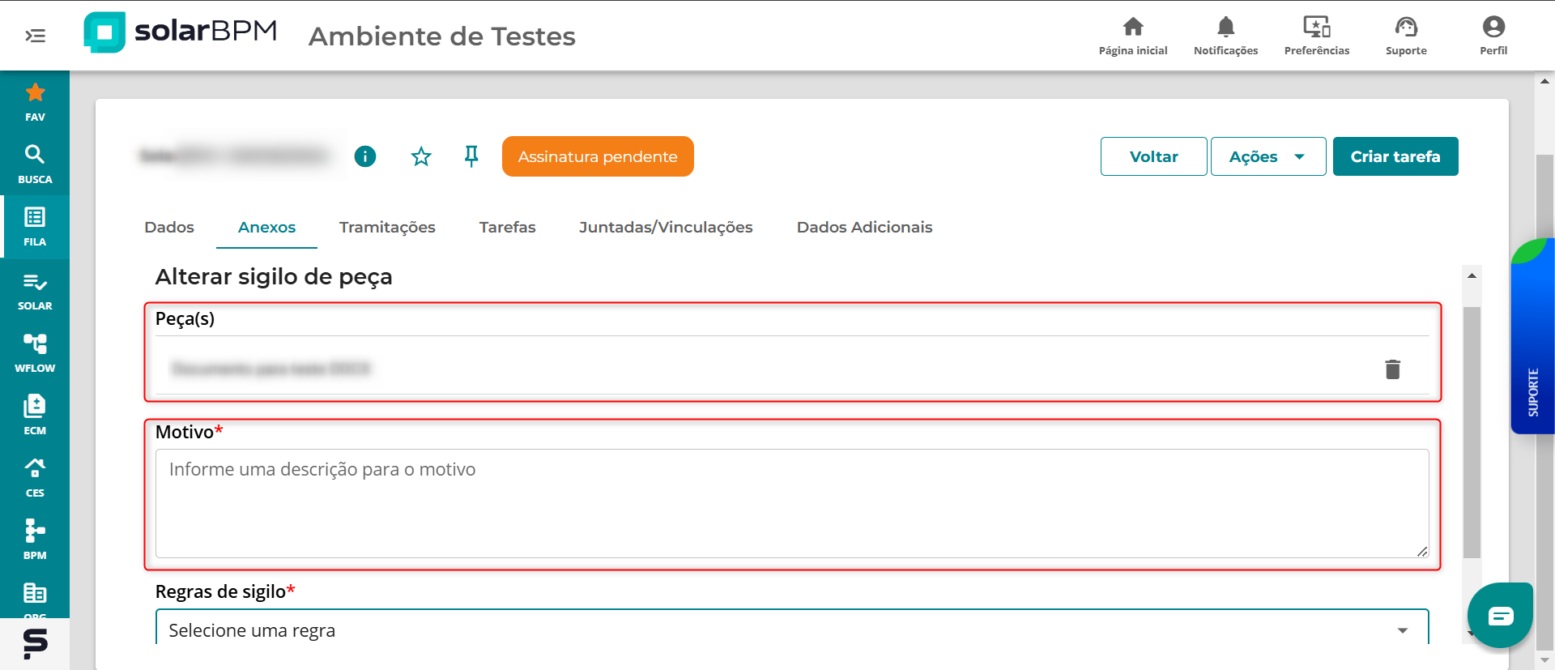Open the Perfil user menu
This screenshot has height=670, width=1555.
point(1493,36)
